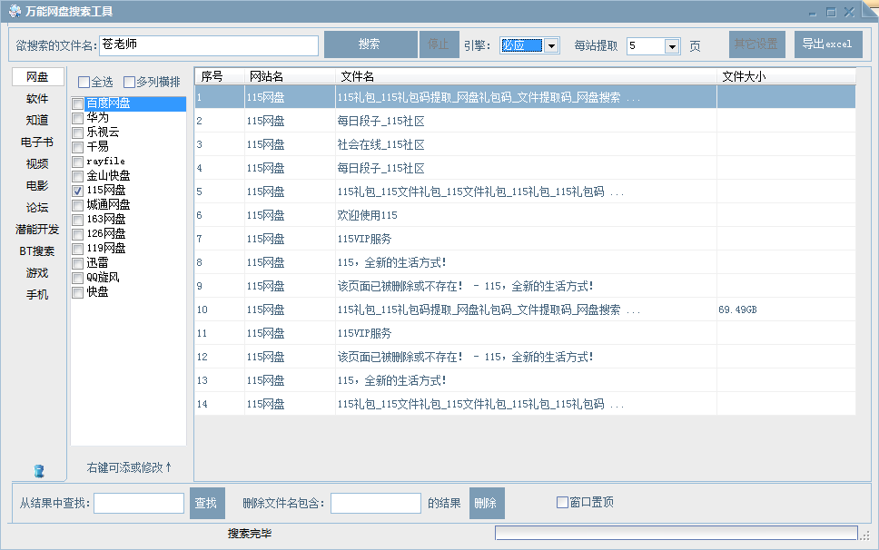This screenshot has height=550, width=879.
Task: Select result row 3 社会在线_115社区
Action: (x=525, y=144)
